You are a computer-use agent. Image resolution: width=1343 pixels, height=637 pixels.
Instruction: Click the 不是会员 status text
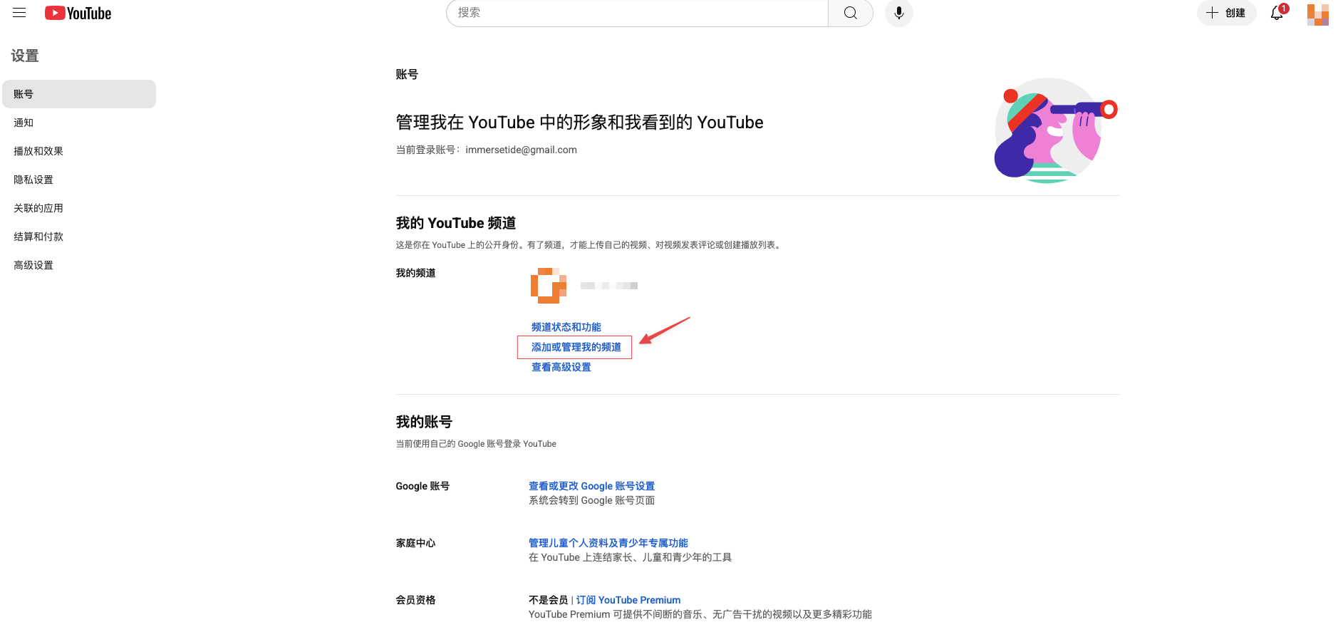pos(549,600)
